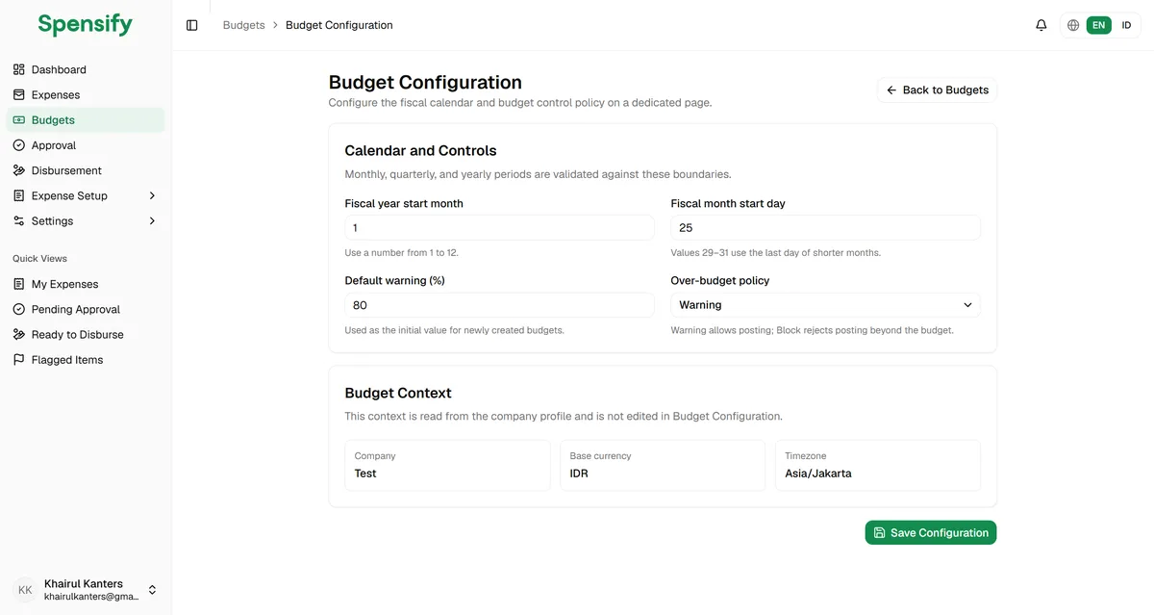Expand the Settings submenu chevron
This screenshot has height=615, width=1154.
coord(152,220)
